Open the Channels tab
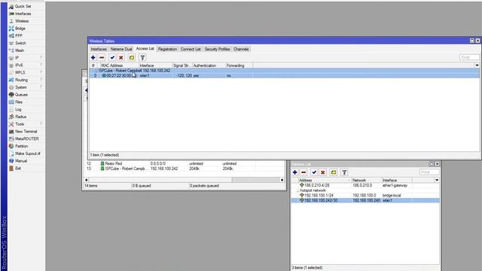Screen dimensions: 482x271 (x=241, y=49)
